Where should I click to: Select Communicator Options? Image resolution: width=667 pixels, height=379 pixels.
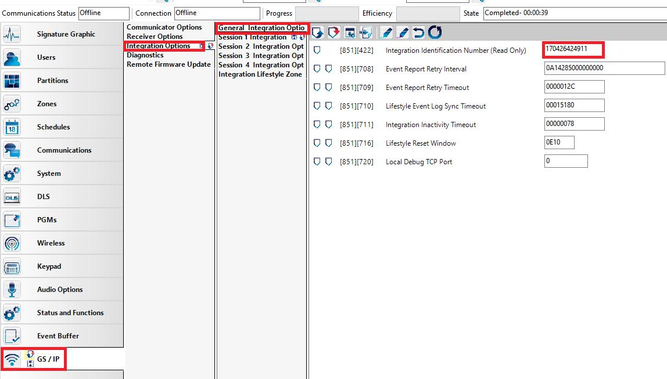pyautogui.click(x=164, y=27)
